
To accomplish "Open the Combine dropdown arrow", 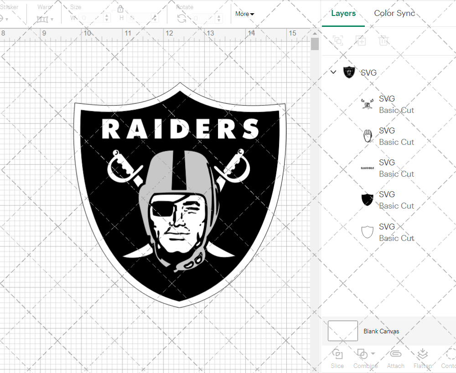I will coord(373,354).
